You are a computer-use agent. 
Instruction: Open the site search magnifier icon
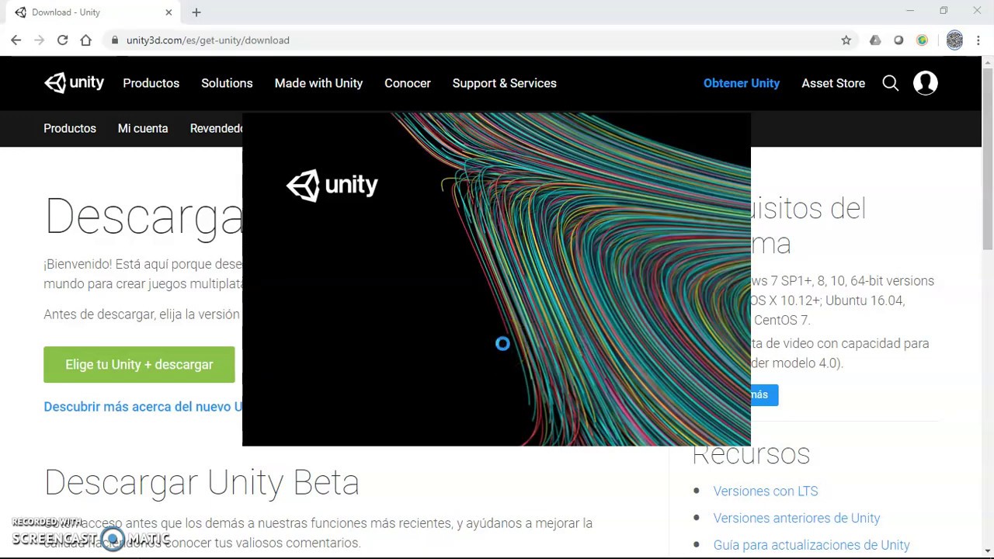point(891,83)
